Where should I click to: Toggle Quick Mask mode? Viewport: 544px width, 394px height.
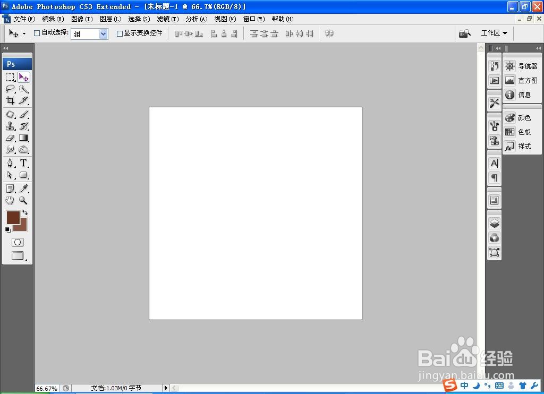pyautogui.click(x=18, y=242)
